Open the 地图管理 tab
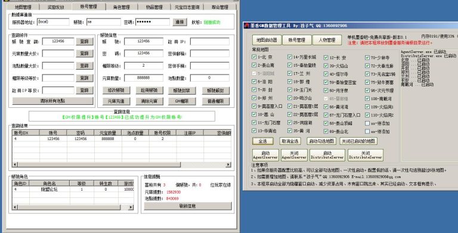Viewport: 458px width, 233px height. (x=23, y=7)
